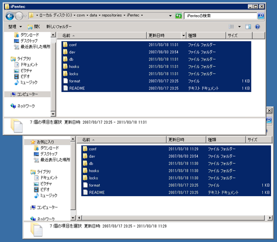The height and width of the screenshot is (242, 277).
Task: Click scroll down arrow in top window sidebar
Action: point(53,114)
